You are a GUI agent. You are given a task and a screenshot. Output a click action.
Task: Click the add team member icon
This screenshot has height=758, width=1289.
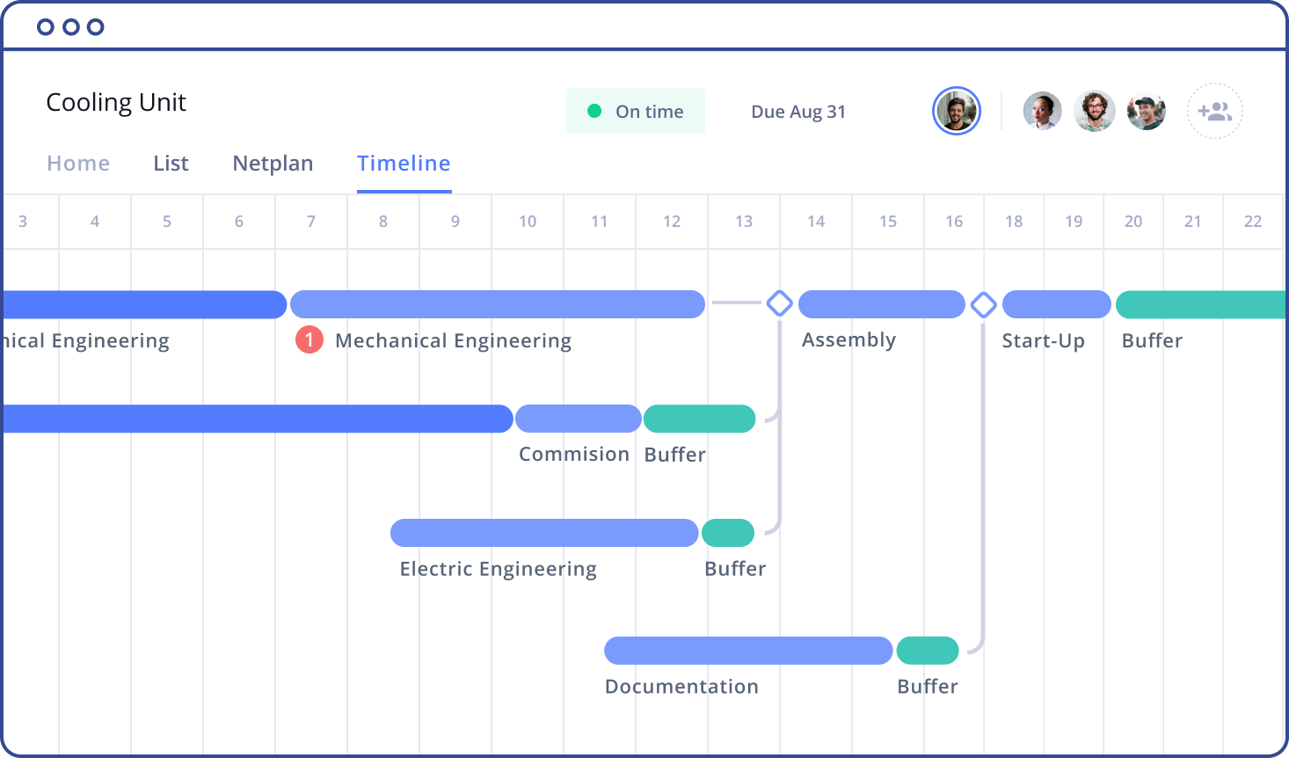click(1214, 112)
